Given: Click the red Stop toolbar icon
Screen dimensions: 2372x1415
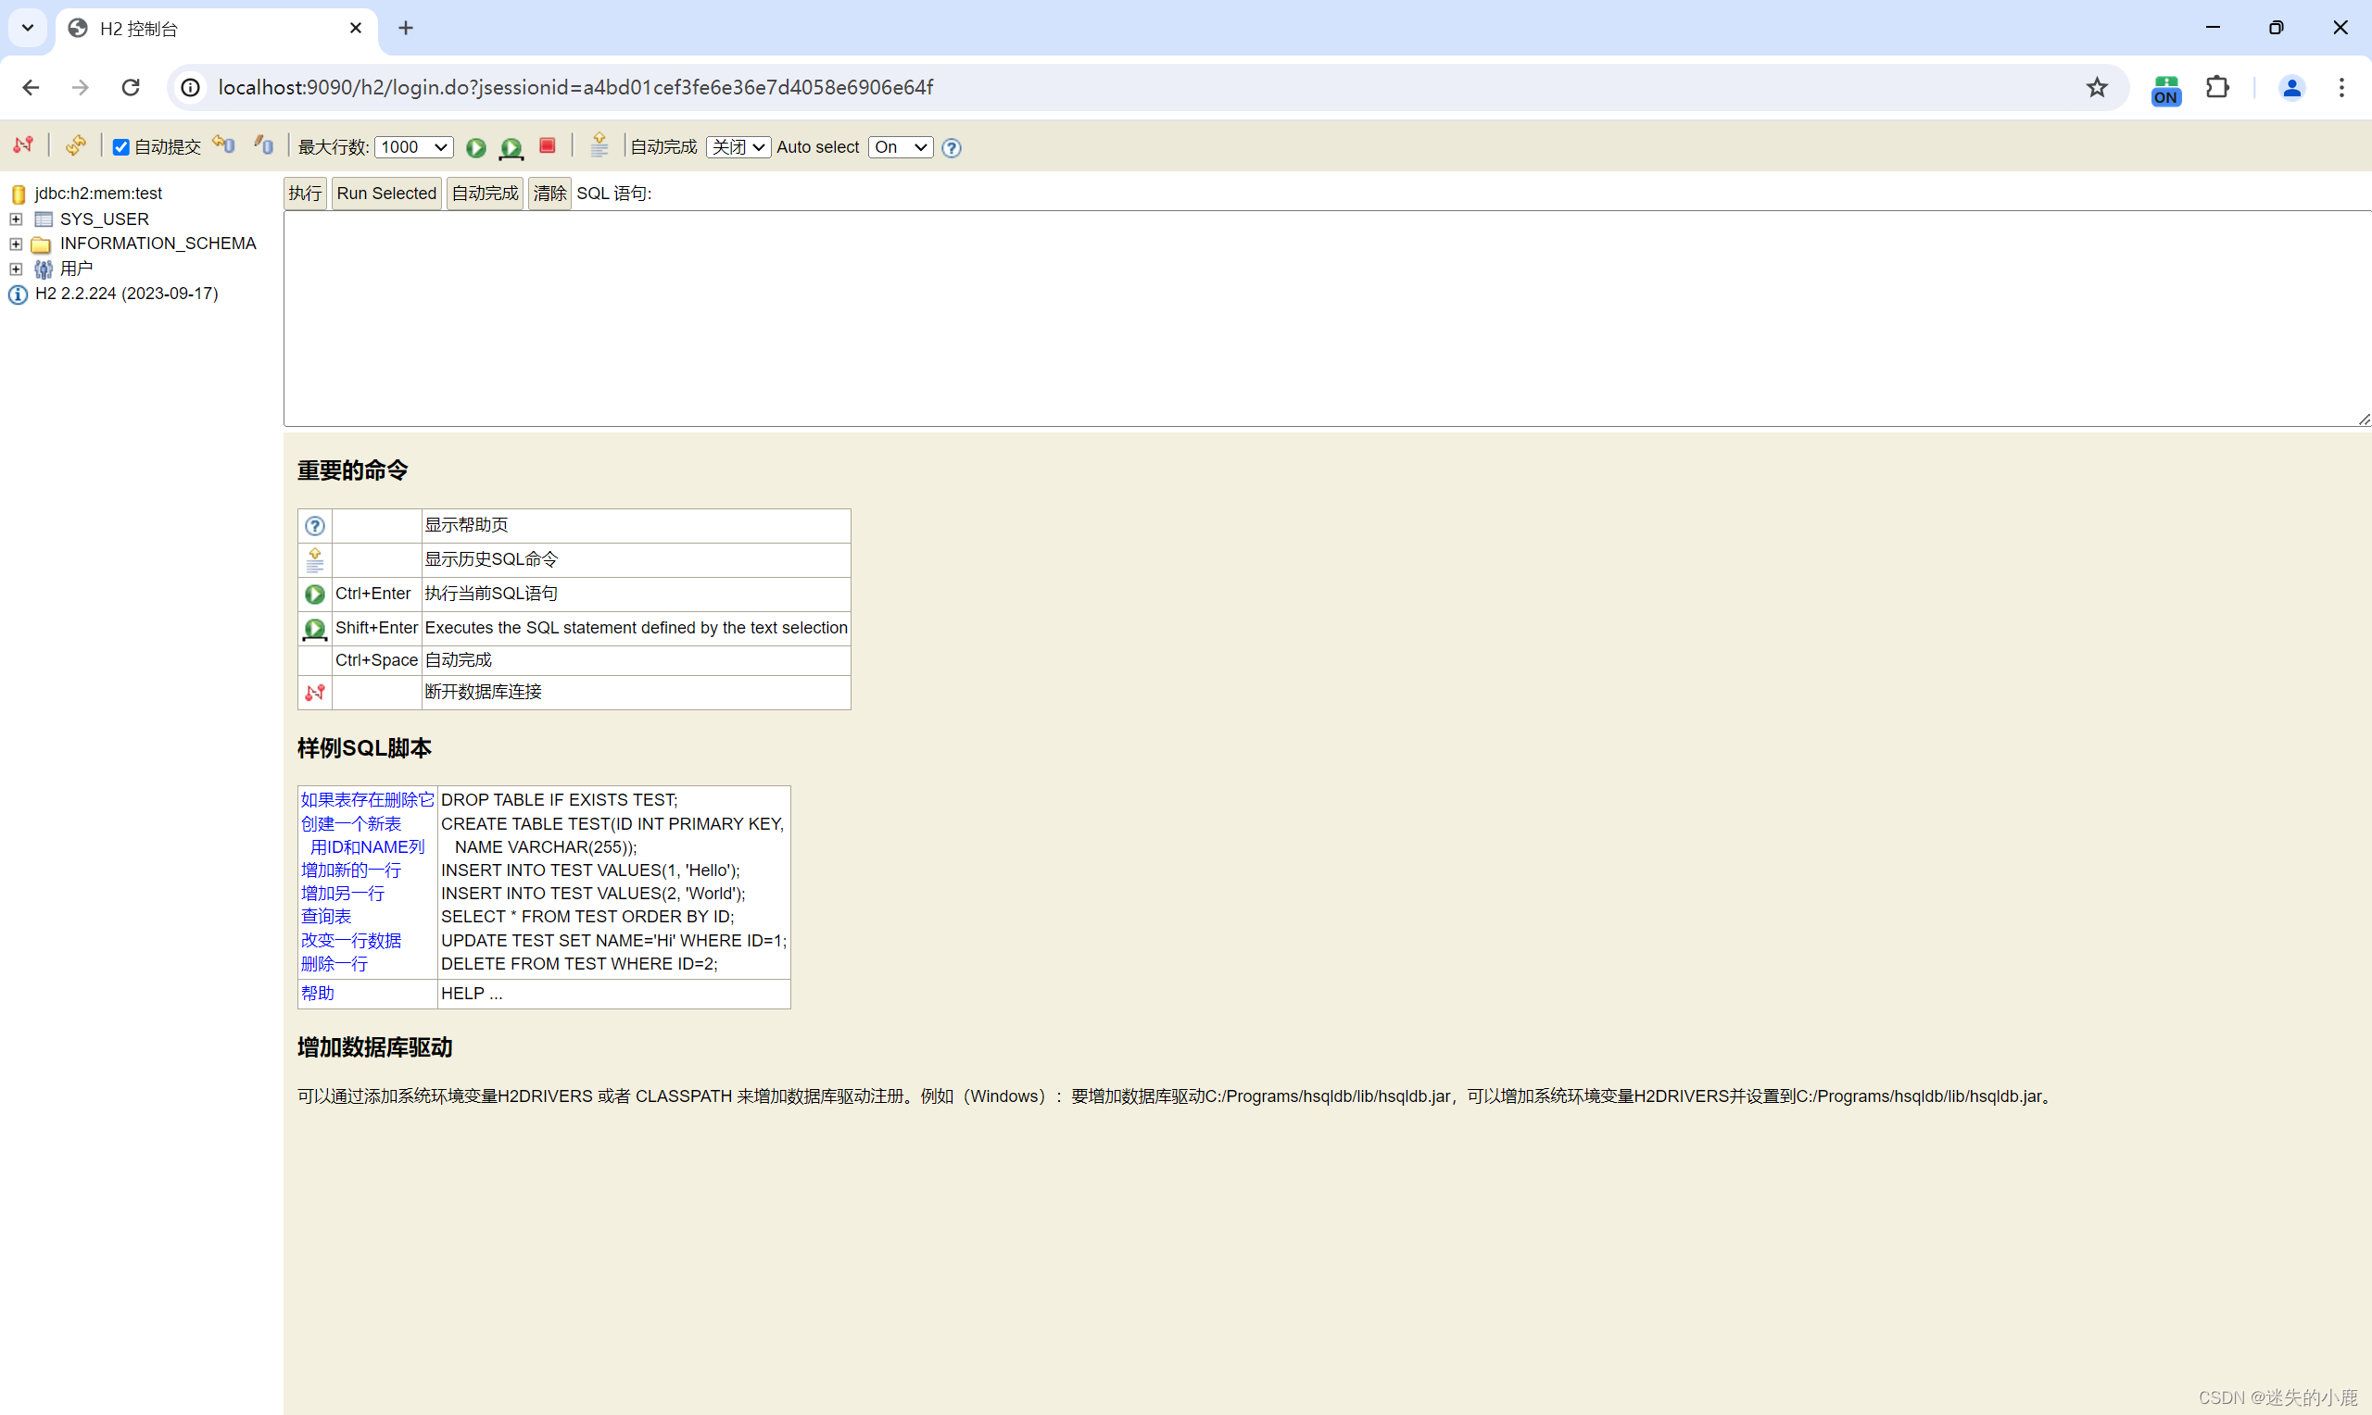Looking at the screenshot, I should click(x=548, y=145).
